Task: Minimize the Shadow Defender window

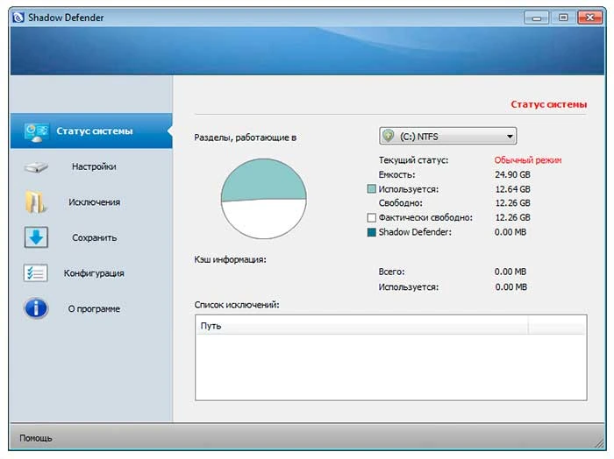Action: click(x=537, y=18)
